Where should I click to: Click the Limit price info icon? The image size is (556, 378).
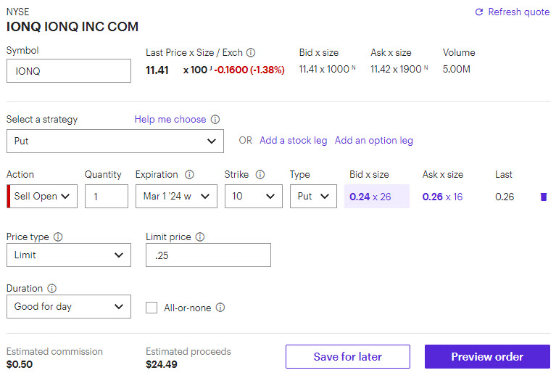[x=200, y=237]
